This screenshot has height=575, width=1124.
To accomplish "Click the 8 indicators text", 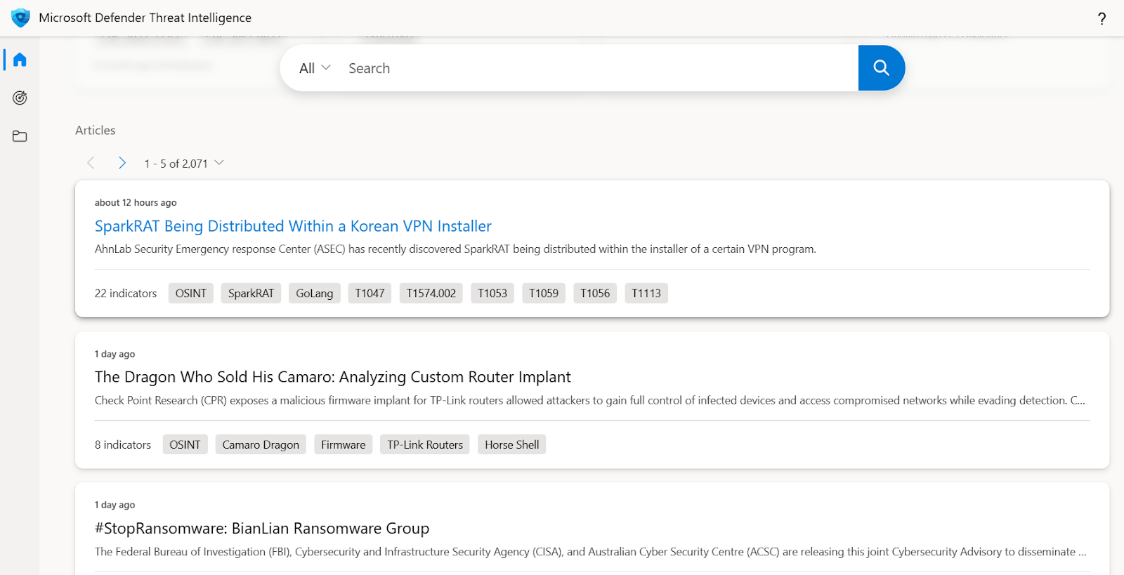I will (x=123, y=444).
